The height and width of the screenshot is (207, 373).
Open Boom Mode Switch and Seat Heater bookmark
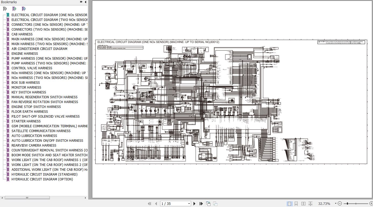[x=50, y=155]
